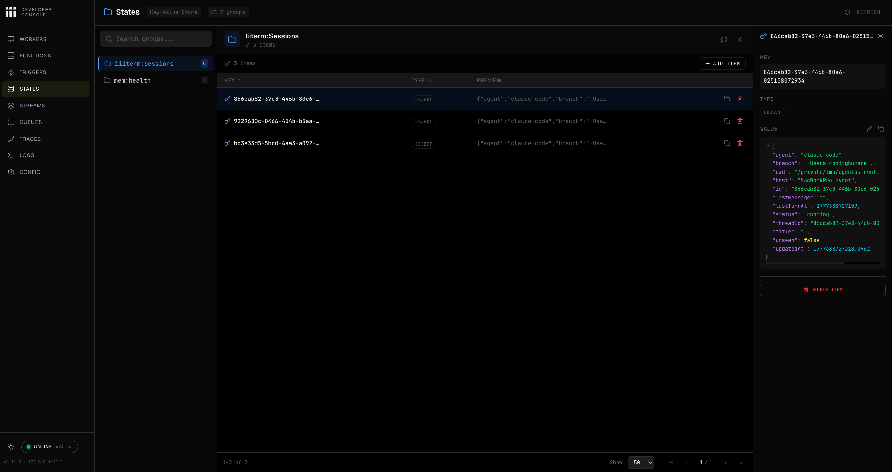Sort by the TYPE column
Viewport: 892px width, 472px height.
[x=421, y=80]
